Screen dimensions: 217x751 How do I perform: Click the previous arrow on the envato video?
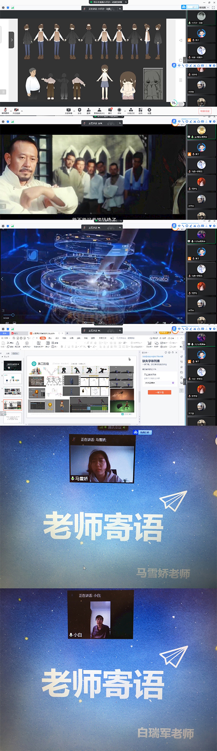(x=2, y=279)
